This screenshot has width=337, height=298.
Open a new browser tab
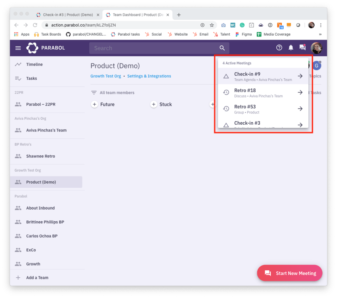point(179,15)
